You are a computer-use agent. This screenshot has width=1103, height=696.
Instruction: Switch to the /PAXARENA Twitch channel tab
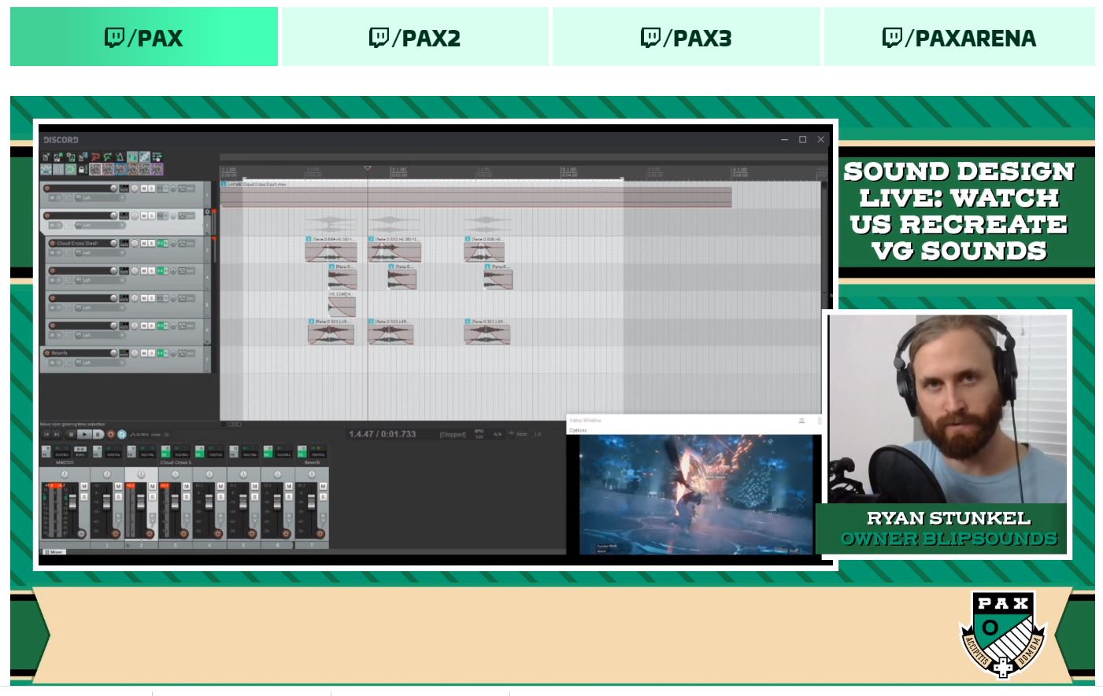[x=960, y=37]
